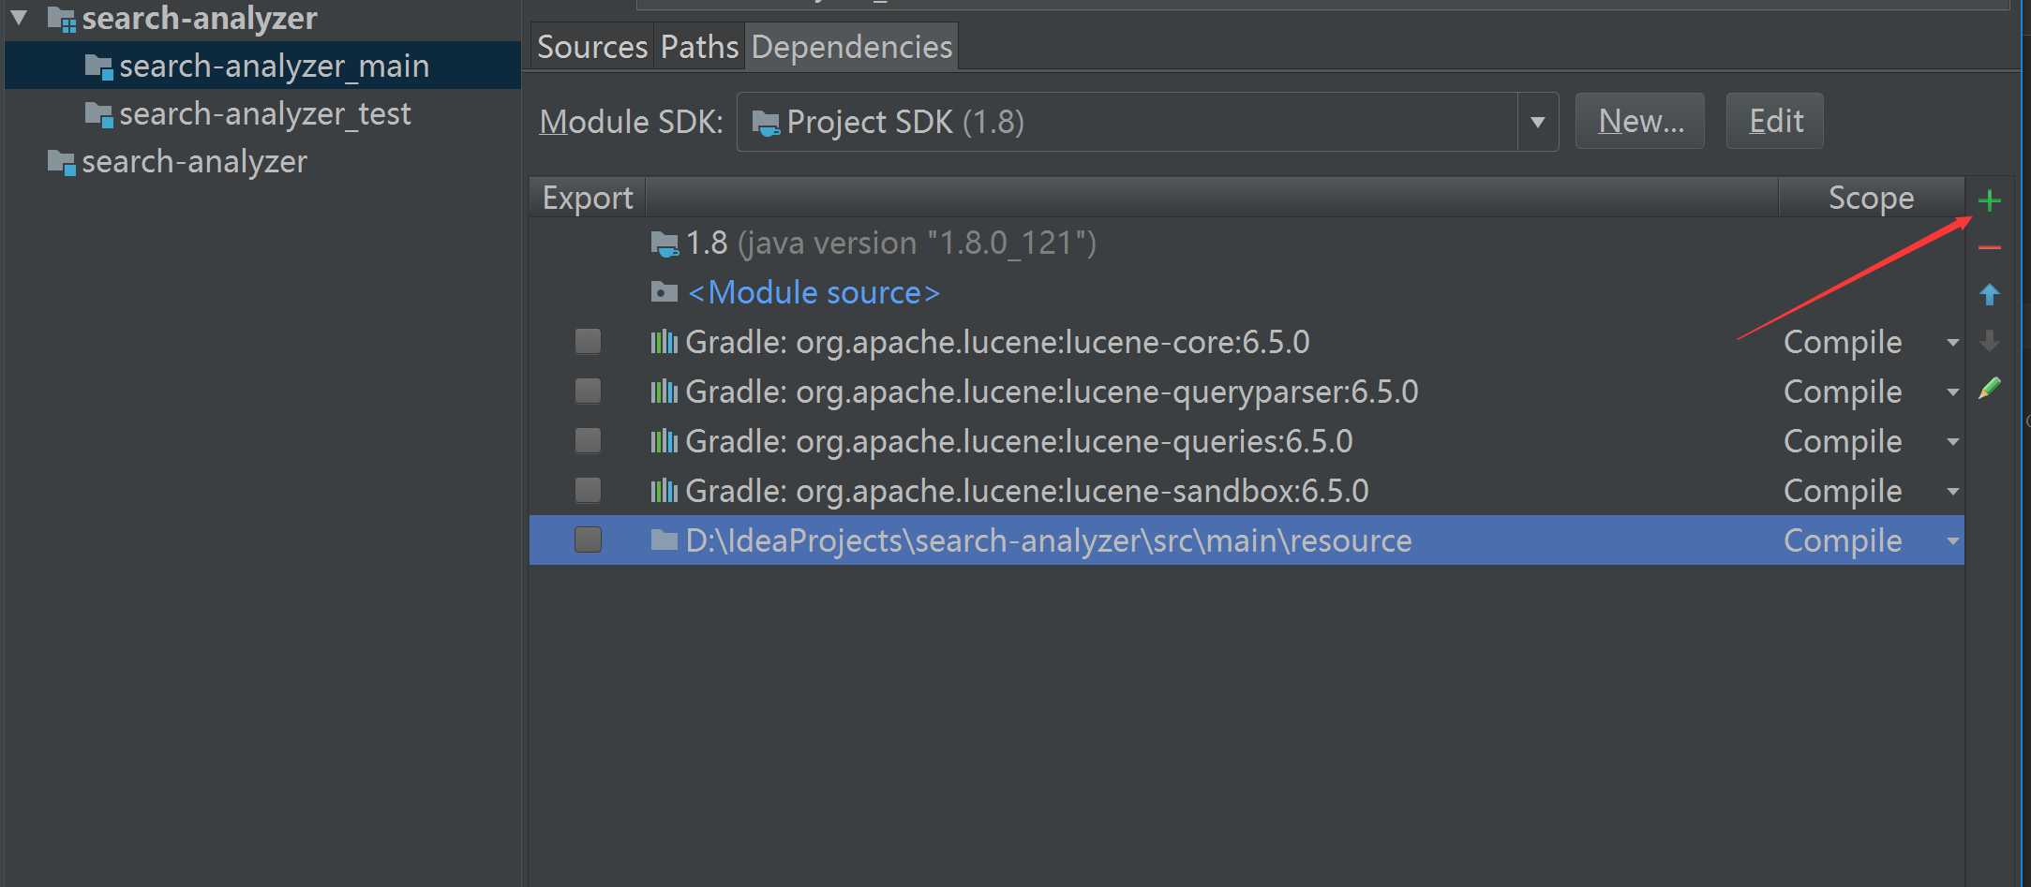
Task: Click the green pencil edit icon
Action: [1989, 388]
